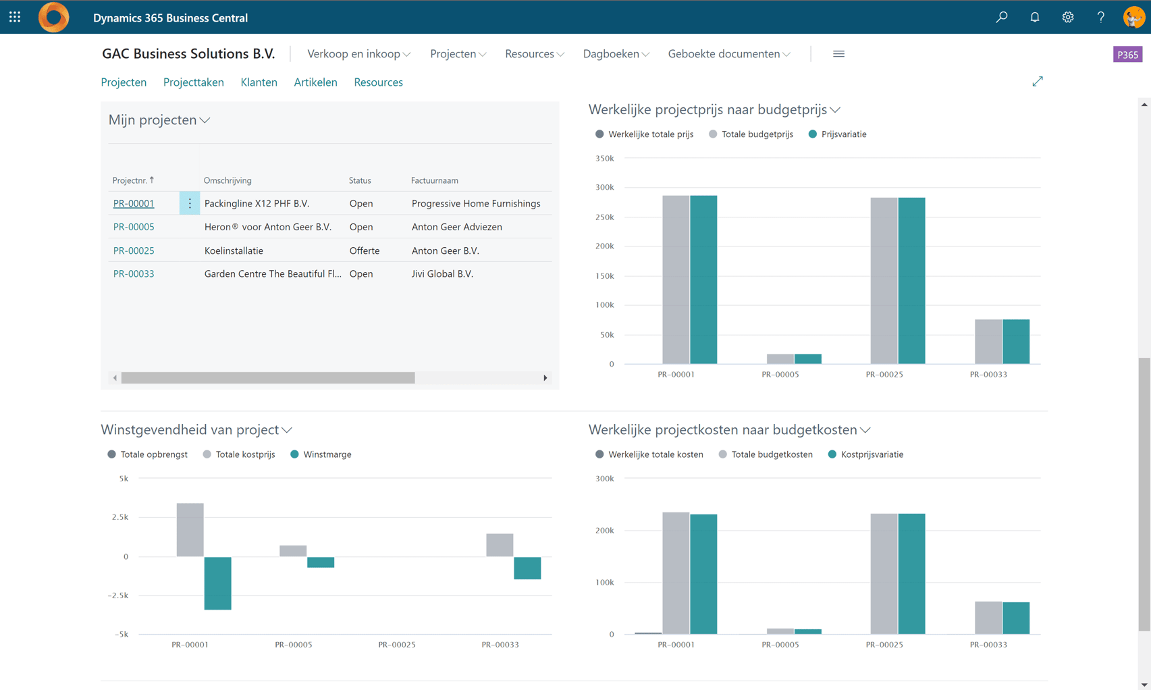Go to Projecttaken
The height and width of the screenshot is (690, 1151).
click(x=193, y=82)
